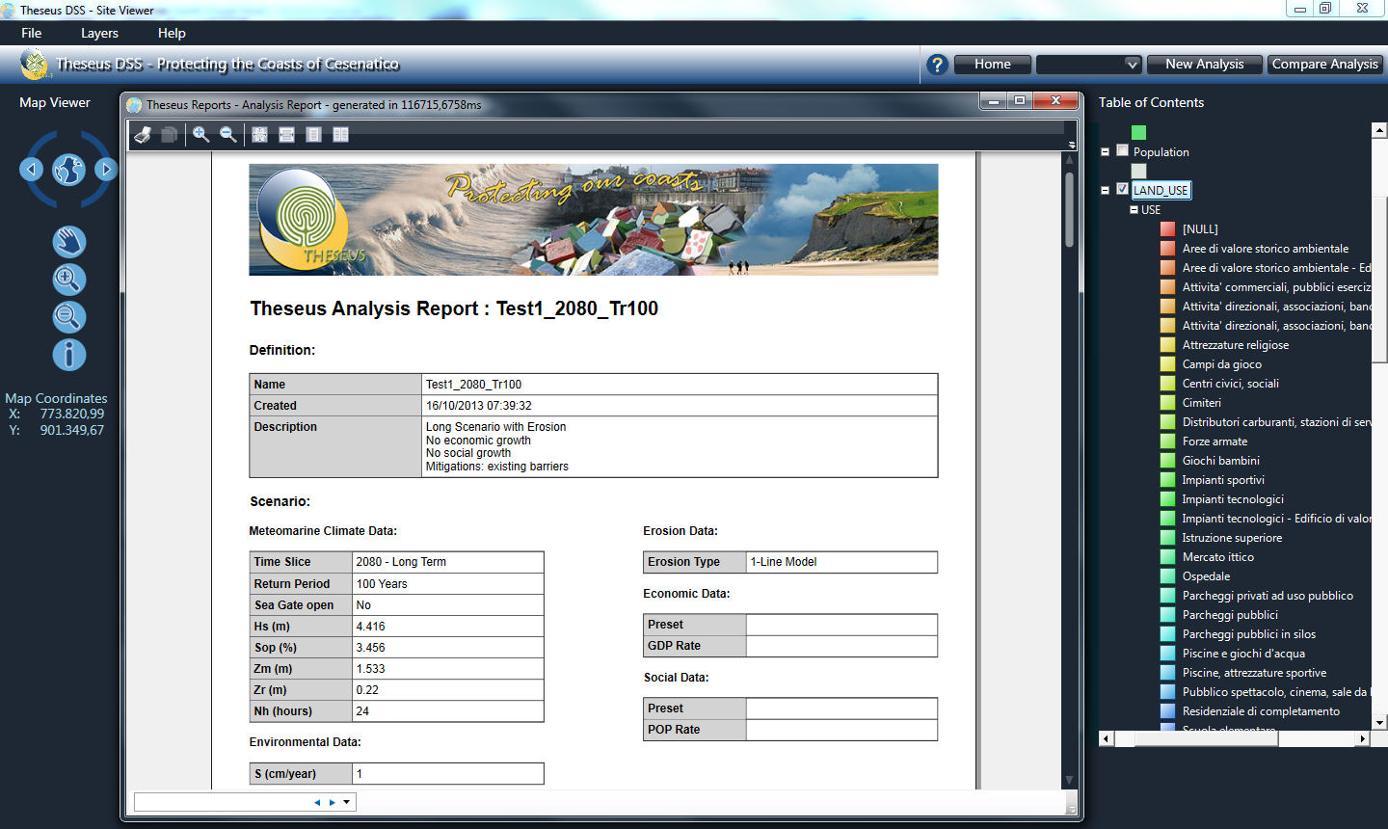
Task: Open the empty dropdown beside Home
Action: [x=1088, y=65]
